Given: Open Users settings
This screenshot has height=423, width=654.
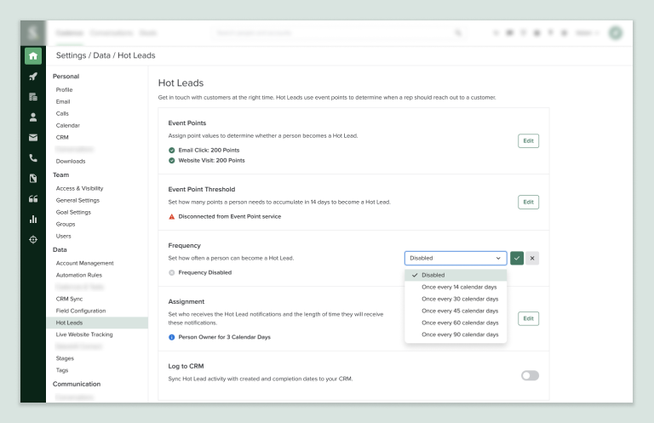Looking at the screenshot, I should click(x=63, y=236).
